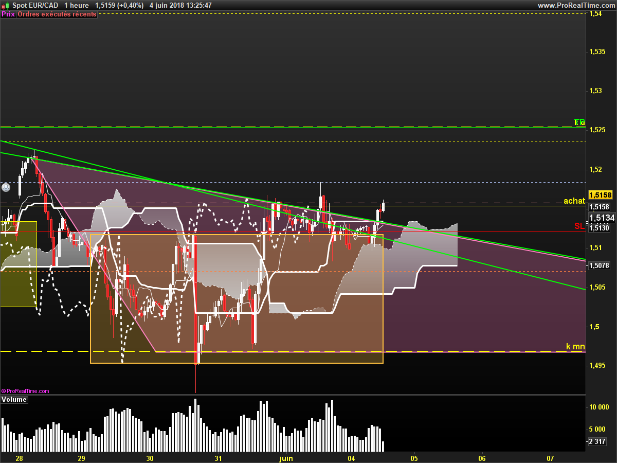Click the 1,53 price axis label

tap(596, 91)
